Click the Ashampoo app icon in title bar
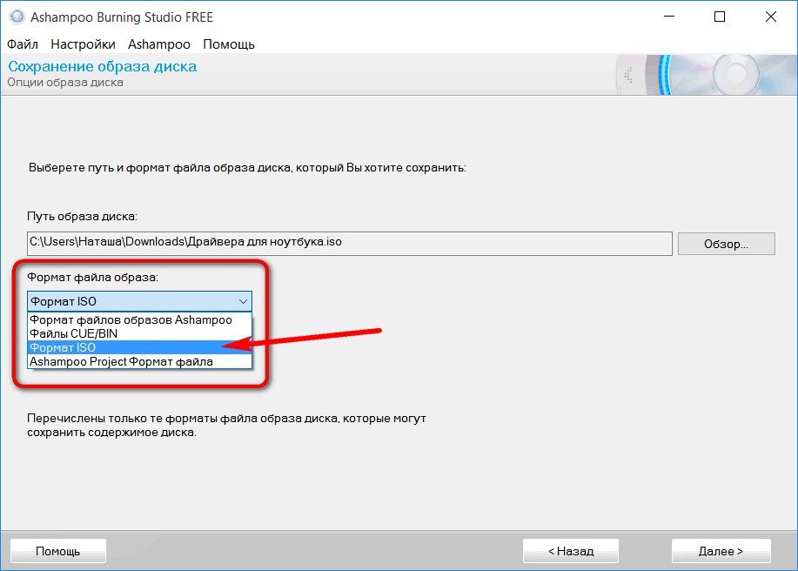 [x=16, y=17]
